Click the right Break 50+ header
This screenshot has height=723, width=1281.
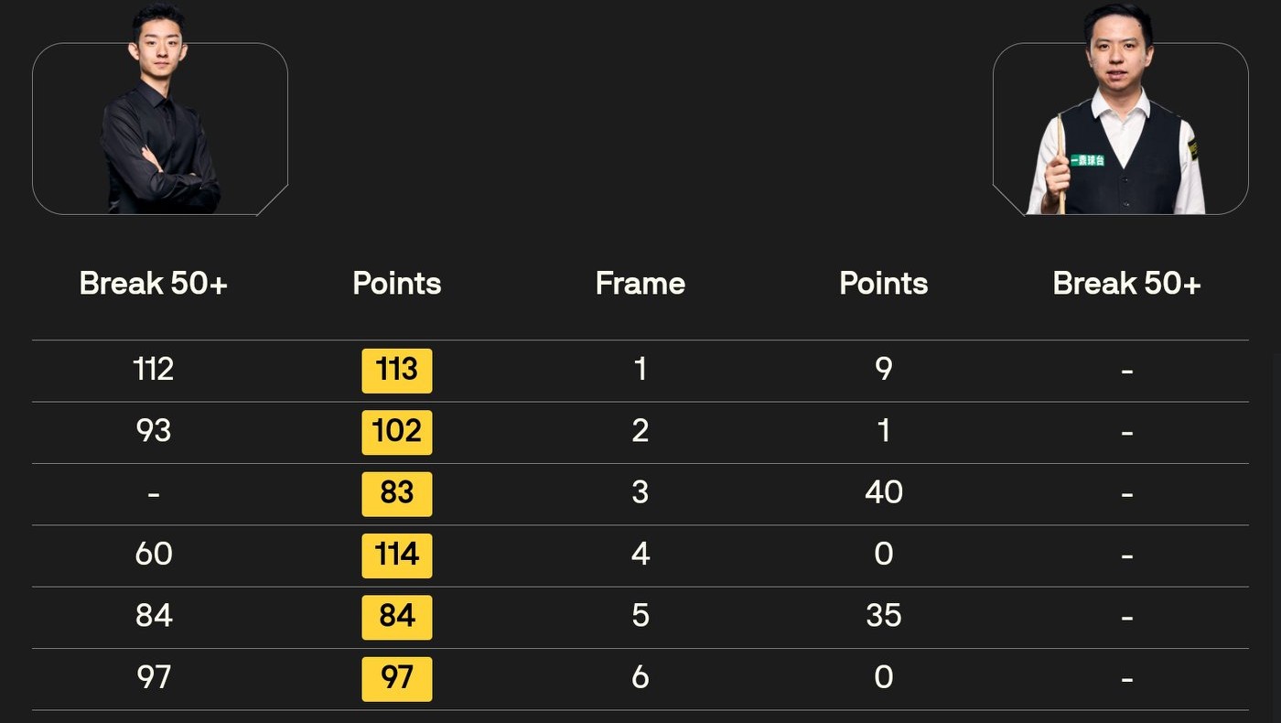tap(1126, 284)
